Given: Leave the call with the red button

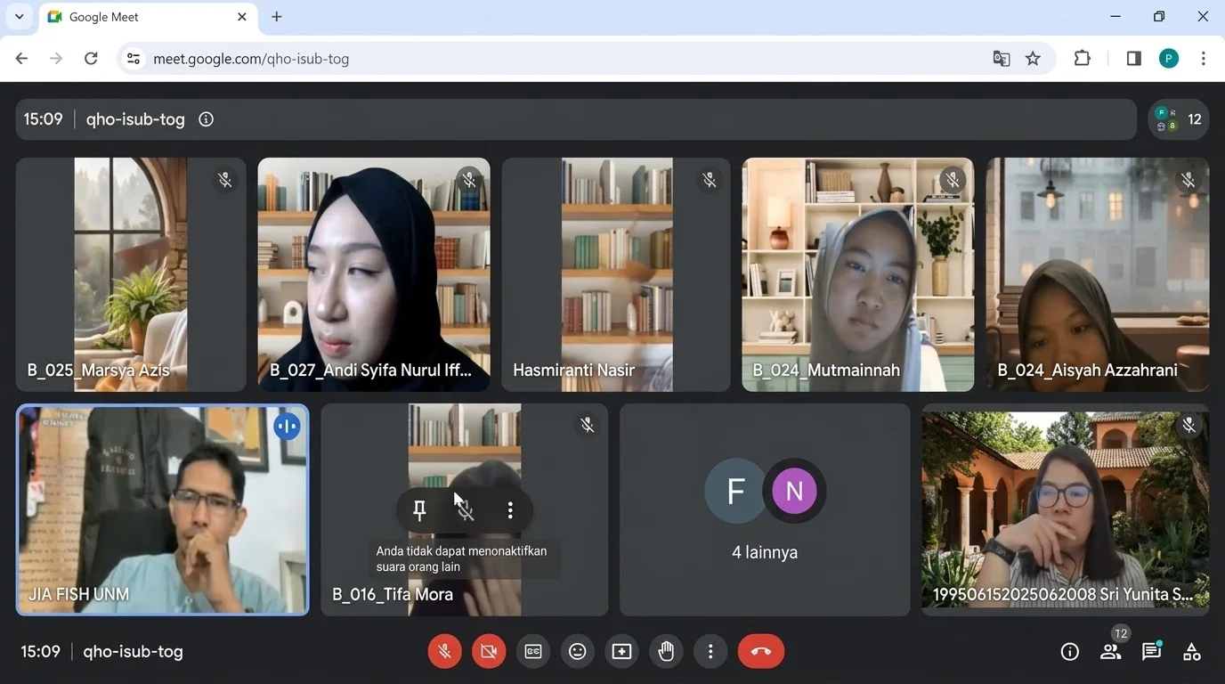Looking at the screenshot, I should click(x=761, y=652).
